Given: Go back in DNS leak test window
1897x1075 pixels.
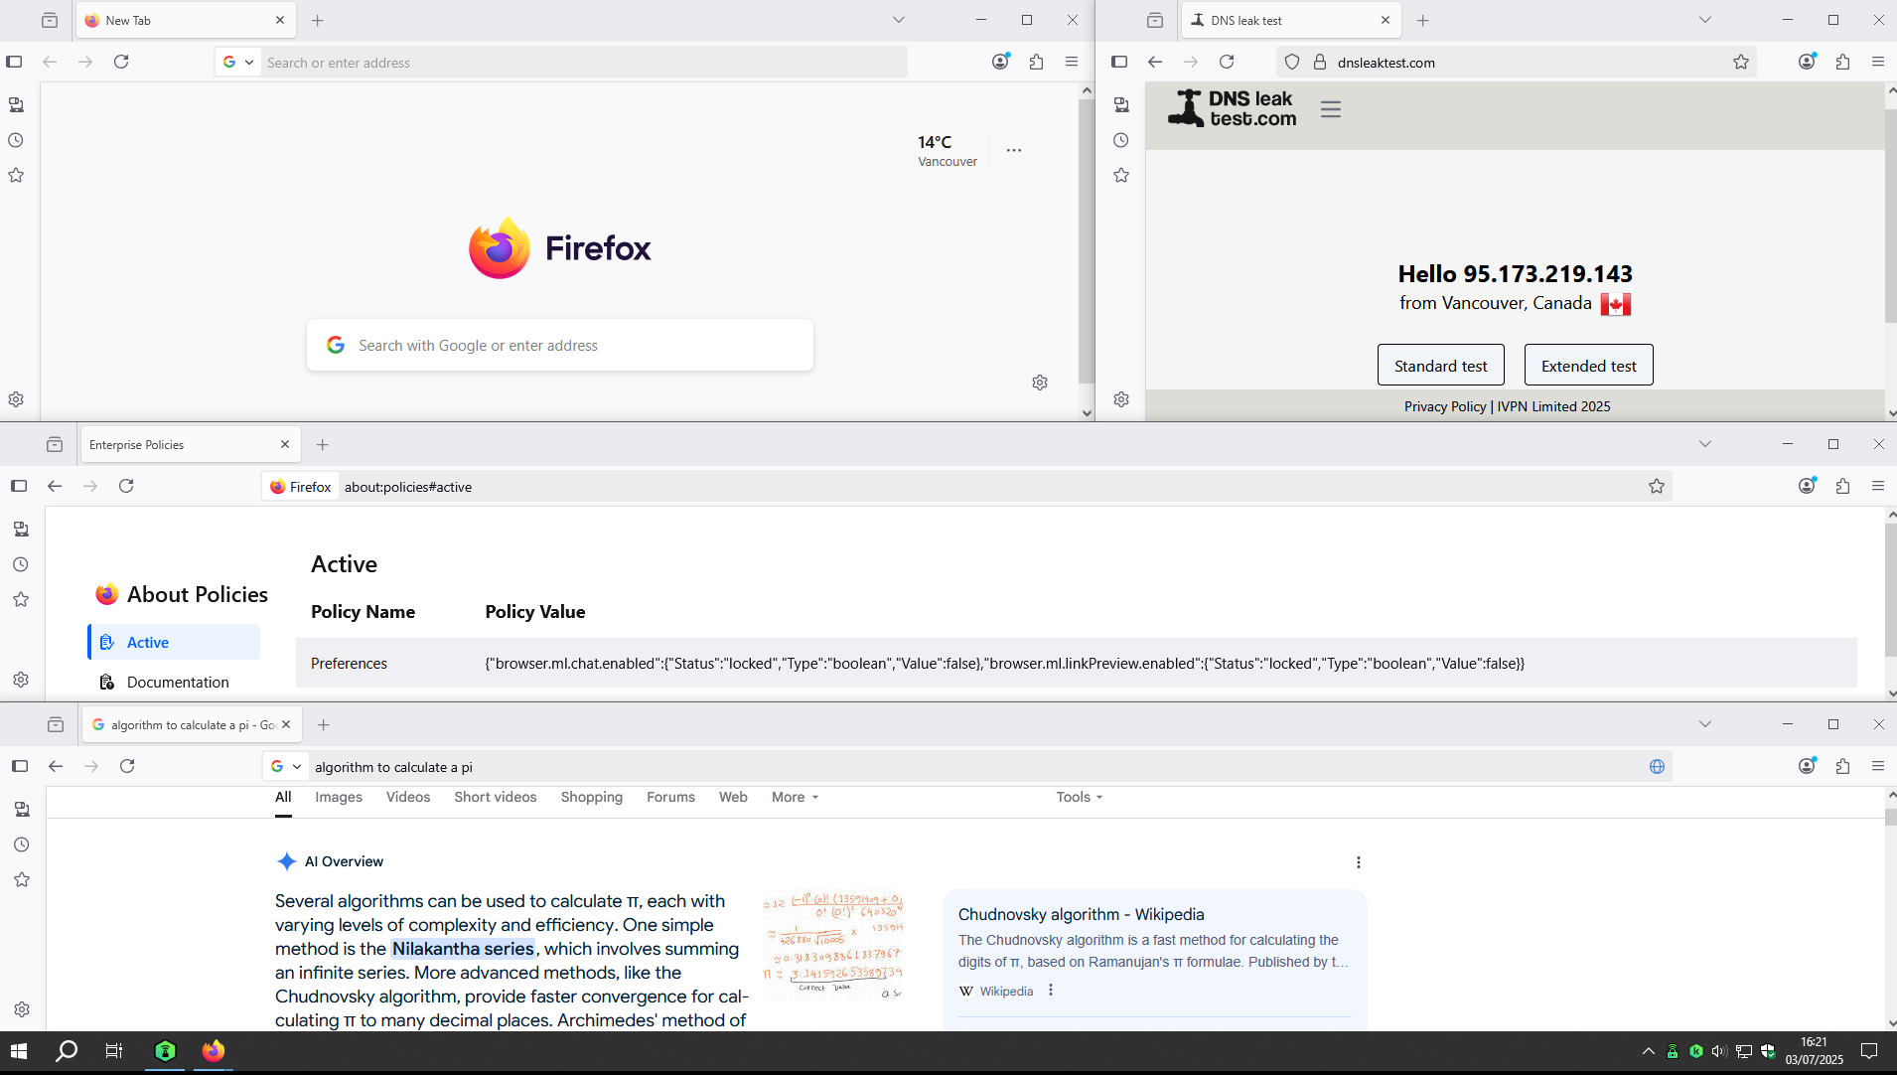Looking at the screenshot, I should point(1155,62).
